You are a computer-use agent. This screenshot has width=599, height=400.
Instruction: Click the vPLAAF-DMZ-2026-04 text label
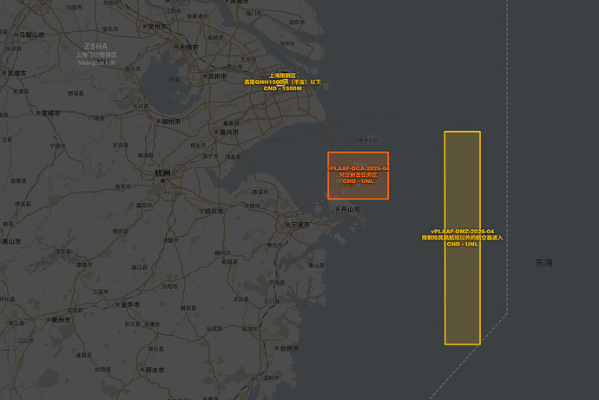pyautogui.click(x=462, y=232)
